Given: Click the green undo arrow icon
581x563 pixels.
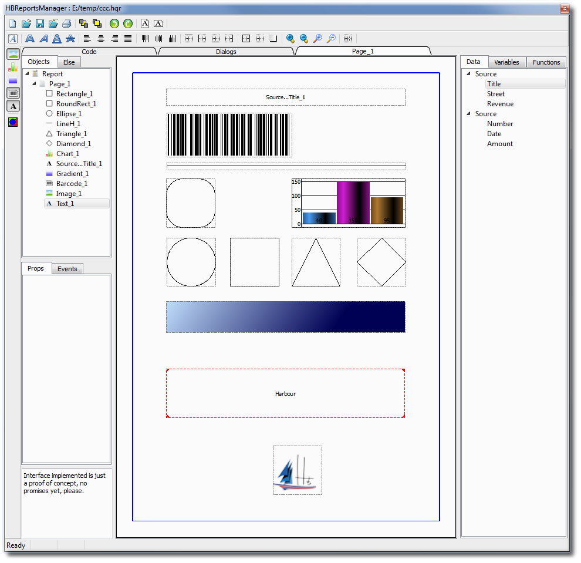Looking at the screenshot, I should pos(114,23).
